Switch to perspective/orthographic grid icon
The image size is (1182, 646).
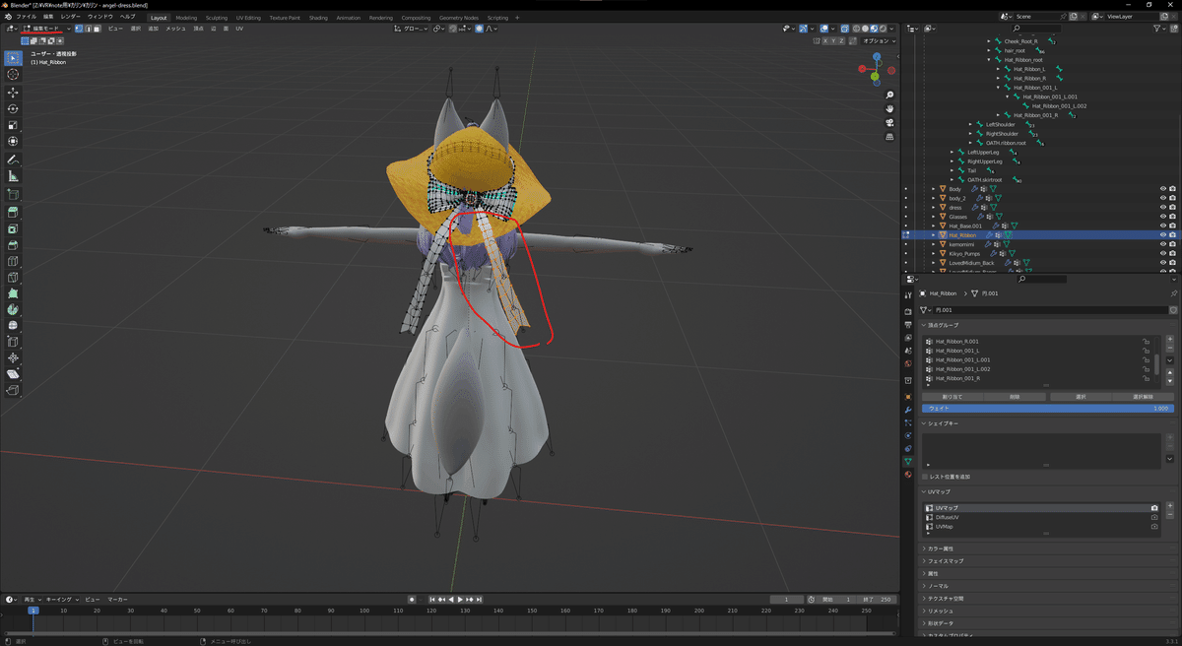coord(889,137)
